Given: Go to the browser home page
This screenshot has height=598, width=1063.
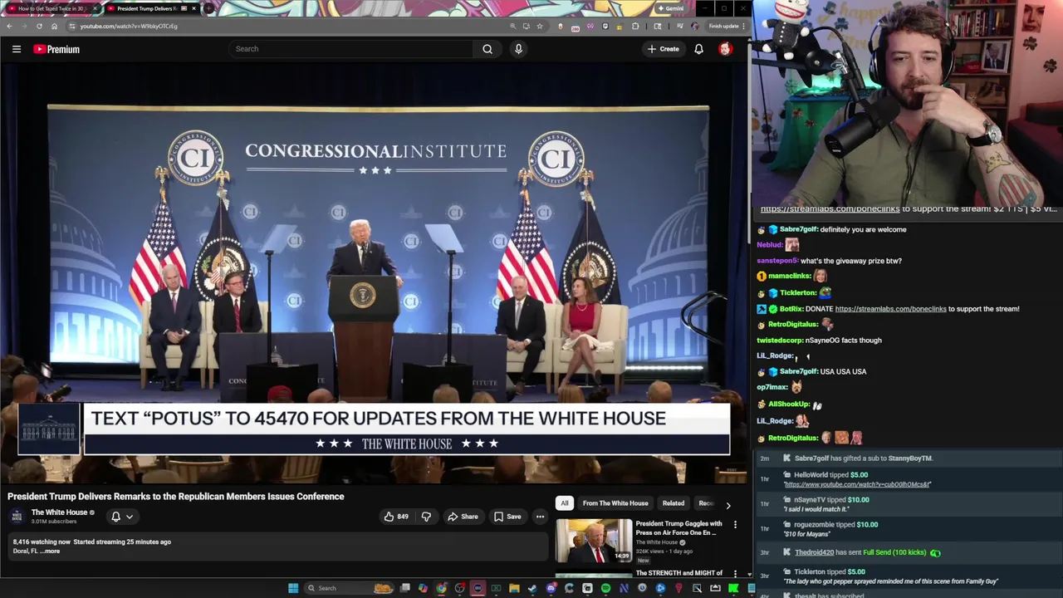Looking at the screenshot, I should [x=54, y=26].
